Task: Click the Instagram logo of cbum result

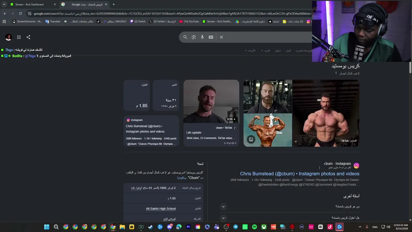Action: point(356,166)
